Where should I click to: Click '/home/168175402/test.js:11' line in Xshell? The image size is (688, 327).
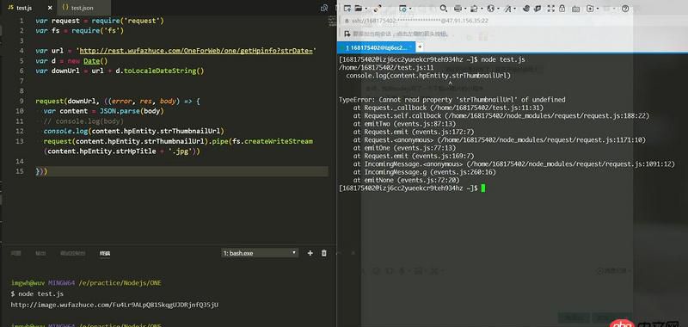coord(386,68)
